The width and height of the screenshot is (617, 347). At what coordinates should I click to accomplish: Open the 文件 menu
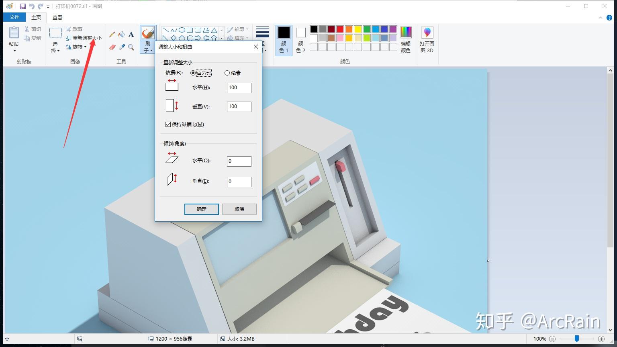pos(14,17)
